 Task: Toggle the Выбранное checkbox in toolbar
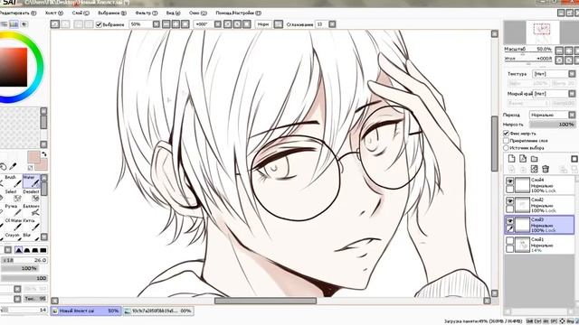tap(99, 24)
